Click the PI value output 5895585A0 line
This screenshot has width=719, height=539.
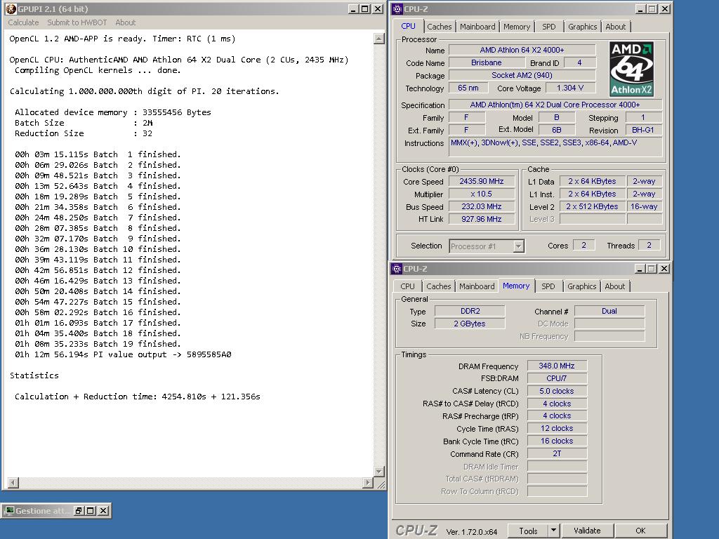[123, 354]
